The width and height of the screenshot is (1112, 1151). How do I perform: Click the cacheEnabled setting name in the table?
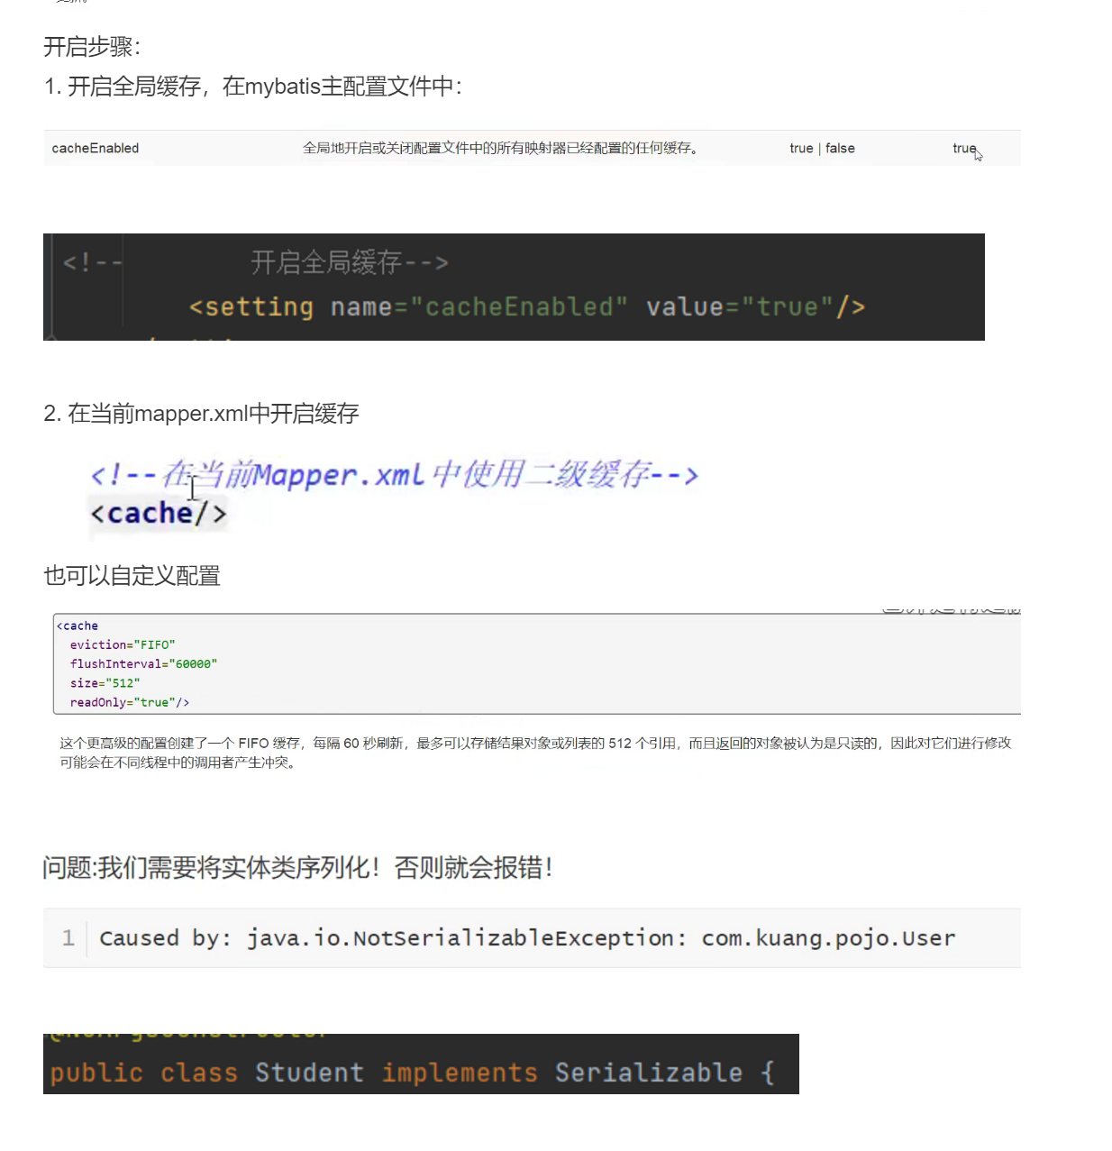click(x=95, y=148)
